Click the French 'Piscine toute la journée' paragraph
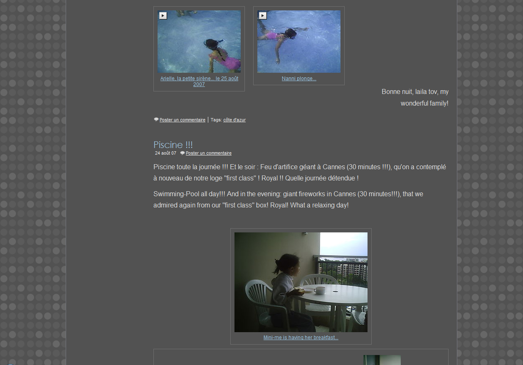The image size is (523, 365). (299, 173)
